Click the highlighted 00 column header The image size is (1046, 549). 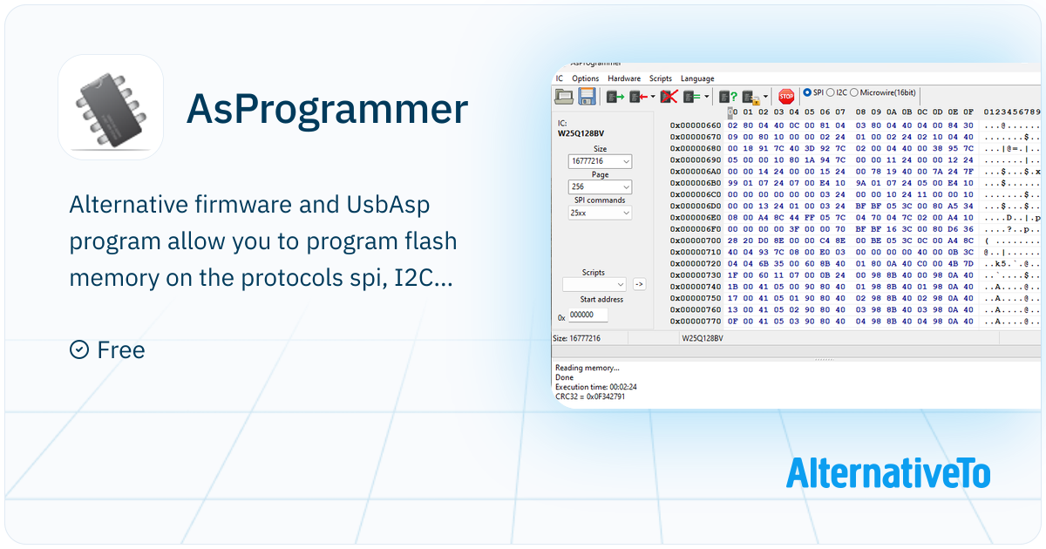[733, 112]
